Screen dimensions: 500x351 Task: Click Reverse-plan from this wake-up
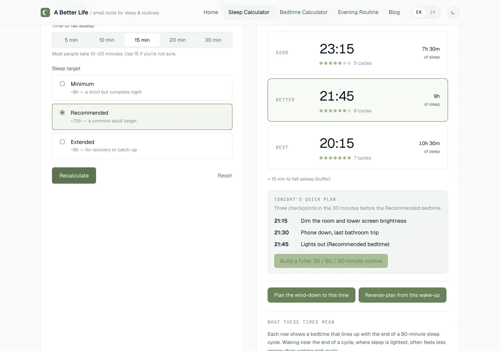402,295
